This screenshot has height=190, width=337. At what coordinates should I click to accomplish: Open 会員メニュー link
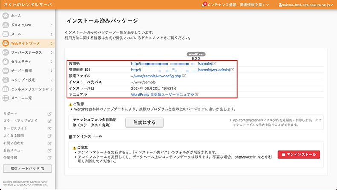[14, 150]
